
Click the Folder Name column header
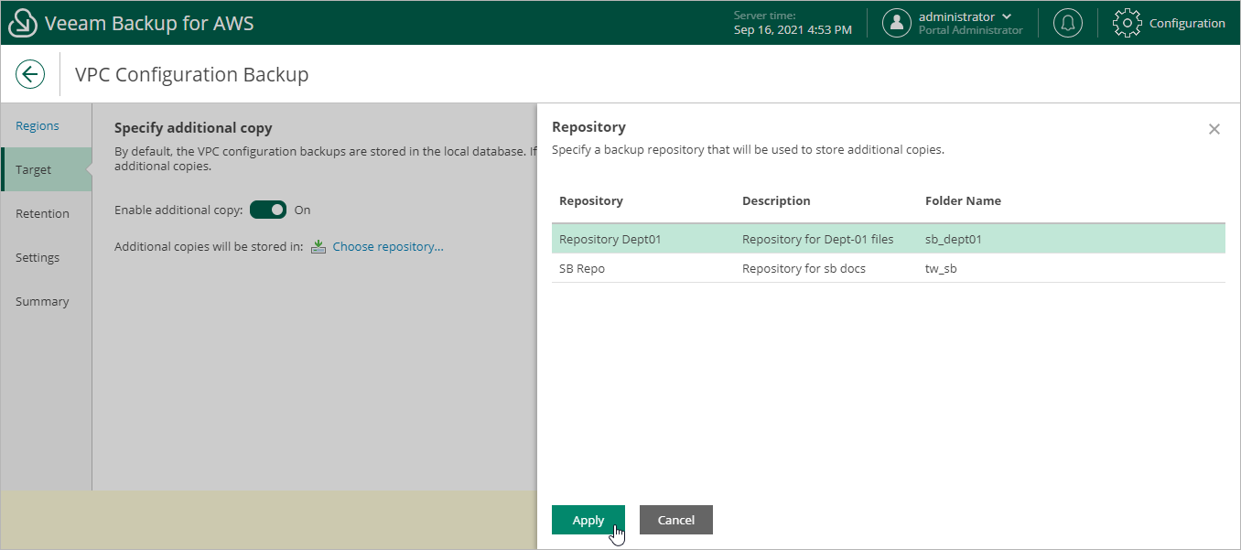click(x=963, y=200)
